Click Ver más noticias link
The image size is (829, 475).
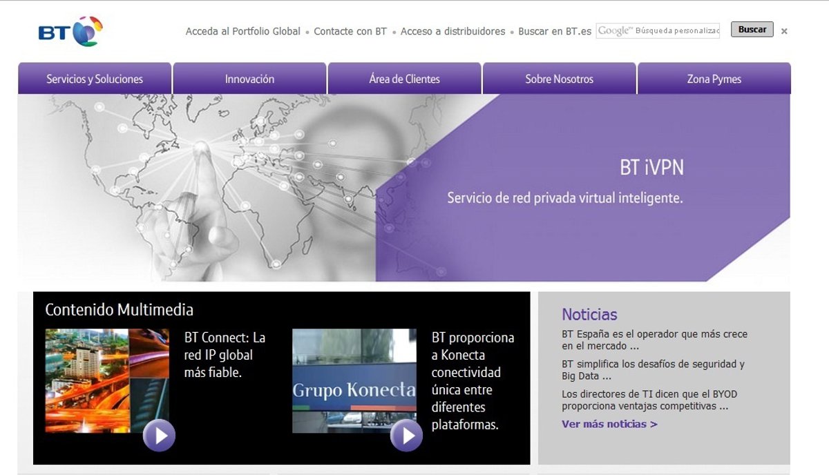point(609,424)
